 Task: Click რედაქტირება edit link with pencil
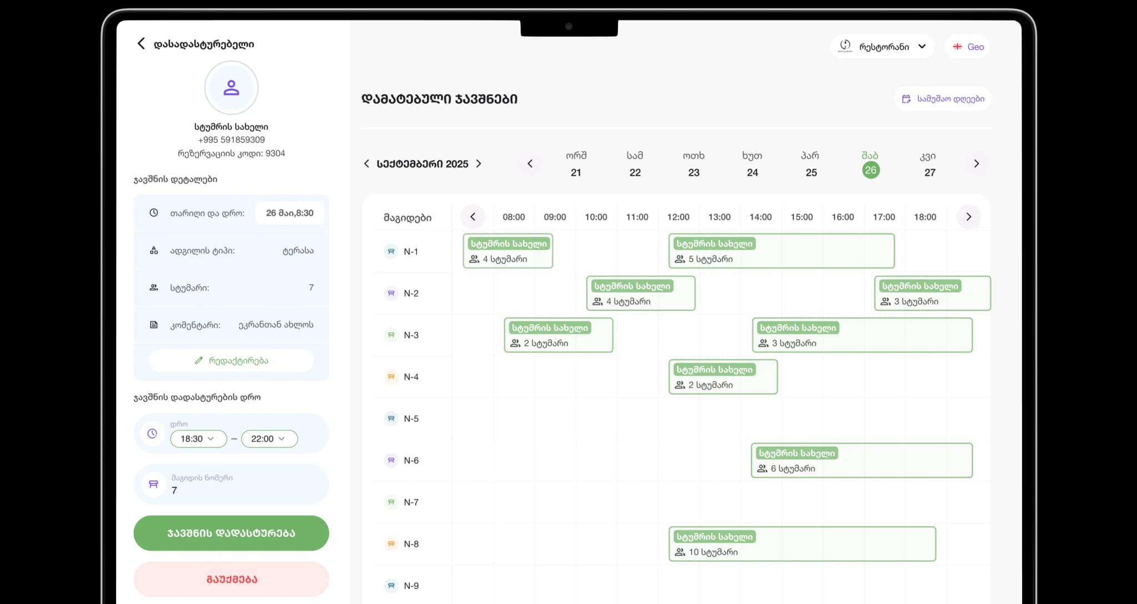[x=231, y=360]
